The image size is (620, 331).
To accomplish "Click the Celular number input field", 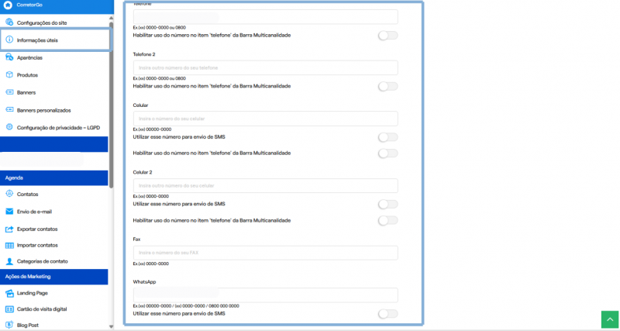I will tap(265, 119).
